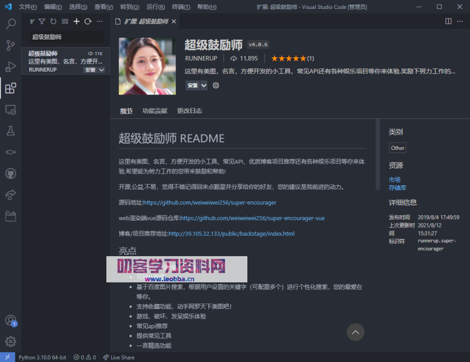Open the extensions view more actions menu
The image size is (470, 362).
[x=99, y=21]
